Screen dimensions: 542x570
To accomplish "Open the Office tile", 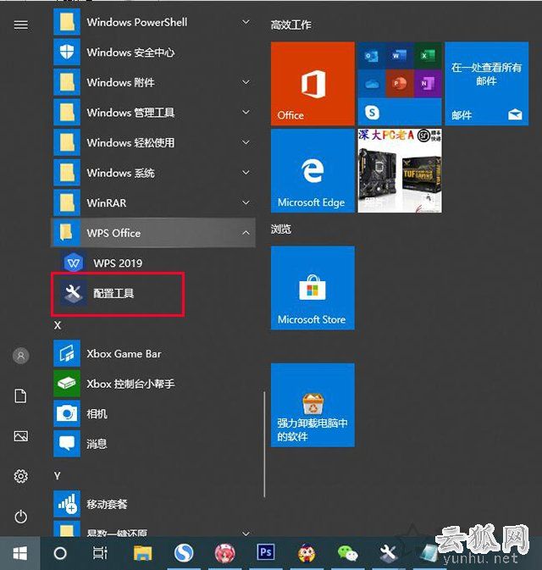I will coord(312,84).
